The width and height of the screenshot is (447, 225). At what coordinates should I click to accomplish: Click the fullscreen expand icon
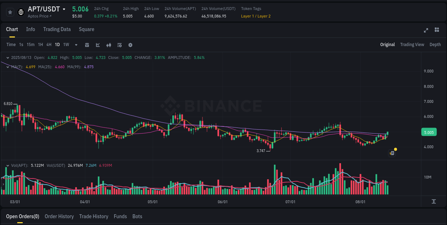(x=426, y=30)
